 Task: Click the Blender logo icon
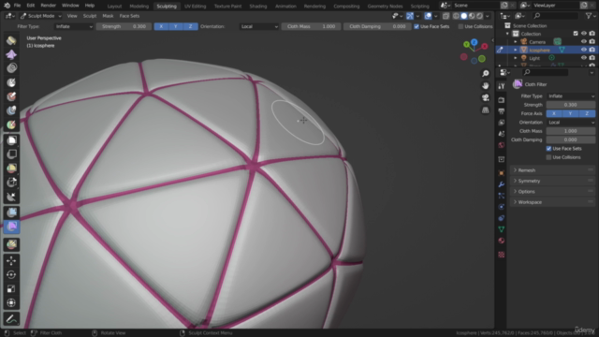(x=7, y=6)
